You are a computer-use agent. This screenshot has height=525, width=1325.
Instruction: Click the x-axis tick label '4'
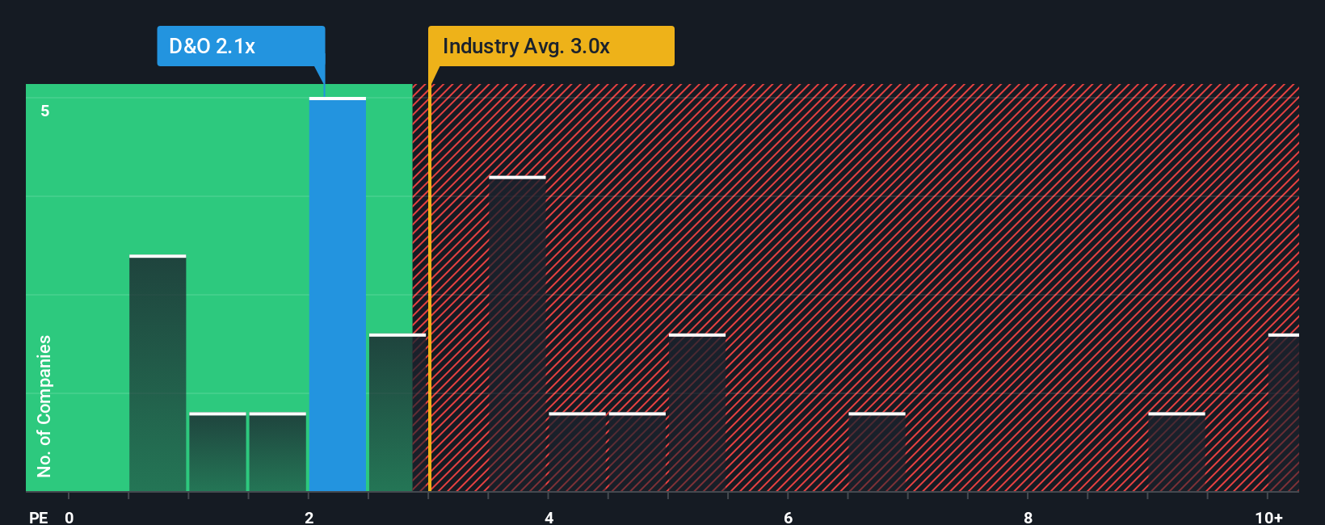click(x=549, y=517)
